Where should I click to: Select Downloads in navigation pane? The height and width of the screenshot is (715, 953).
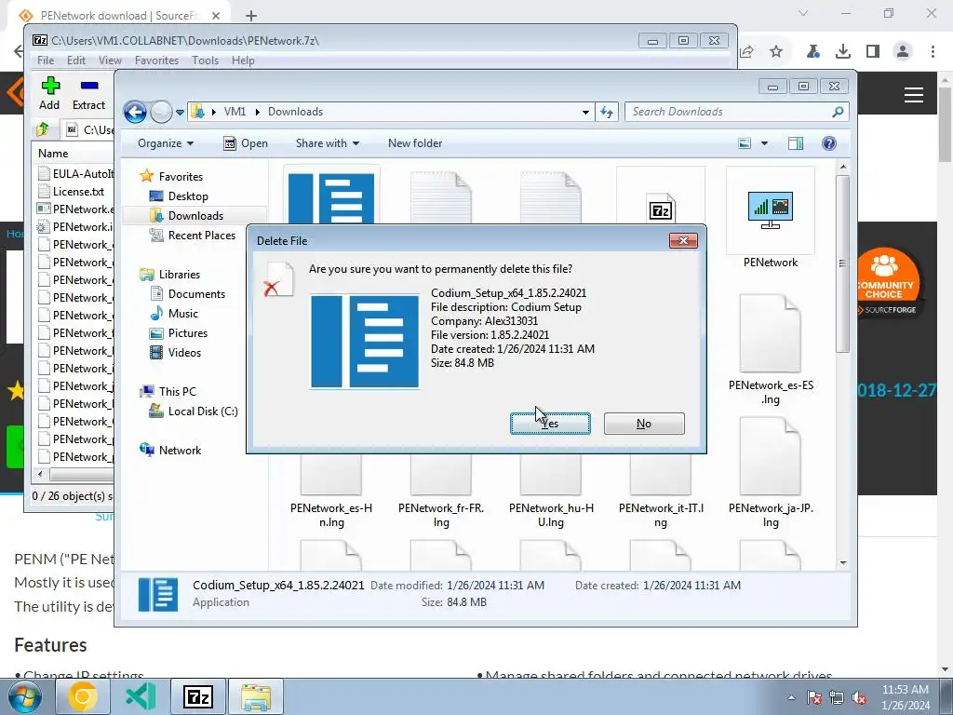[x=195, y=216]
